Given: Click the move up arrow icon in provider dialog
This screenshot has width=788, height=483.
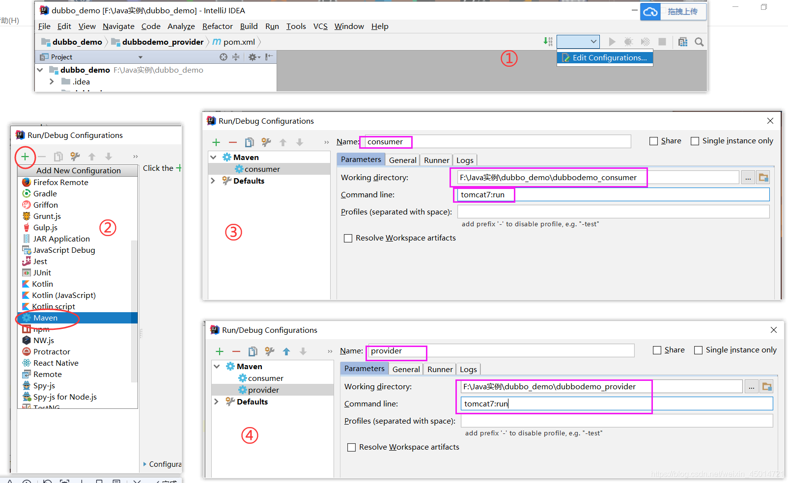Looking at the screenshot, I should pos(286,351).
